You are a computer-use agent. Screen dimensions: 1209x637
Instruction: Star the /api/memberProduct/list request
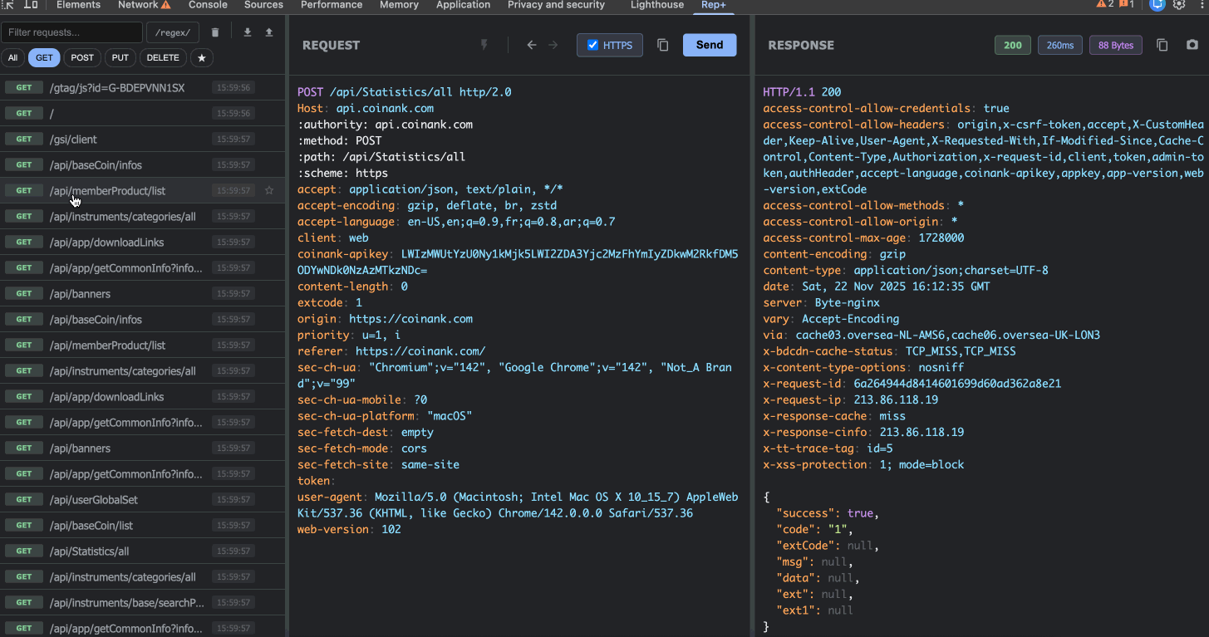pyautogui.click(x=269, y=191)
